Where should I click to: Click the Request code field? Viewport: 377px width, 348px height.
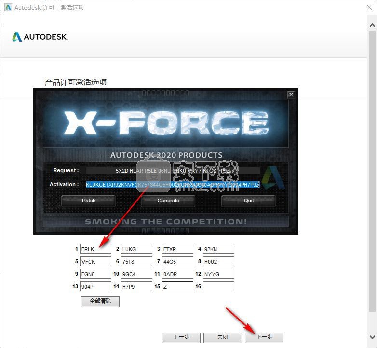click(173, 171)
